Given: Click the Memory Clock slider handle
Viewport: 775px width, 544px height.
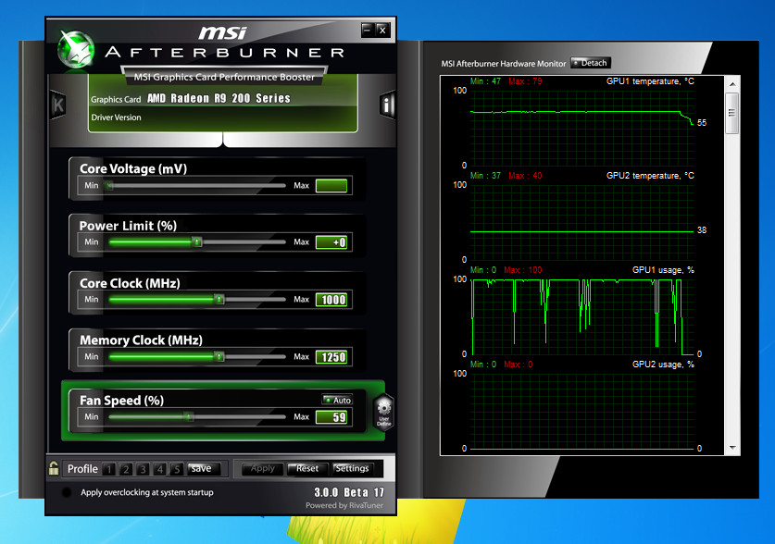Looking at the screenshot, I should coord(219,356).
